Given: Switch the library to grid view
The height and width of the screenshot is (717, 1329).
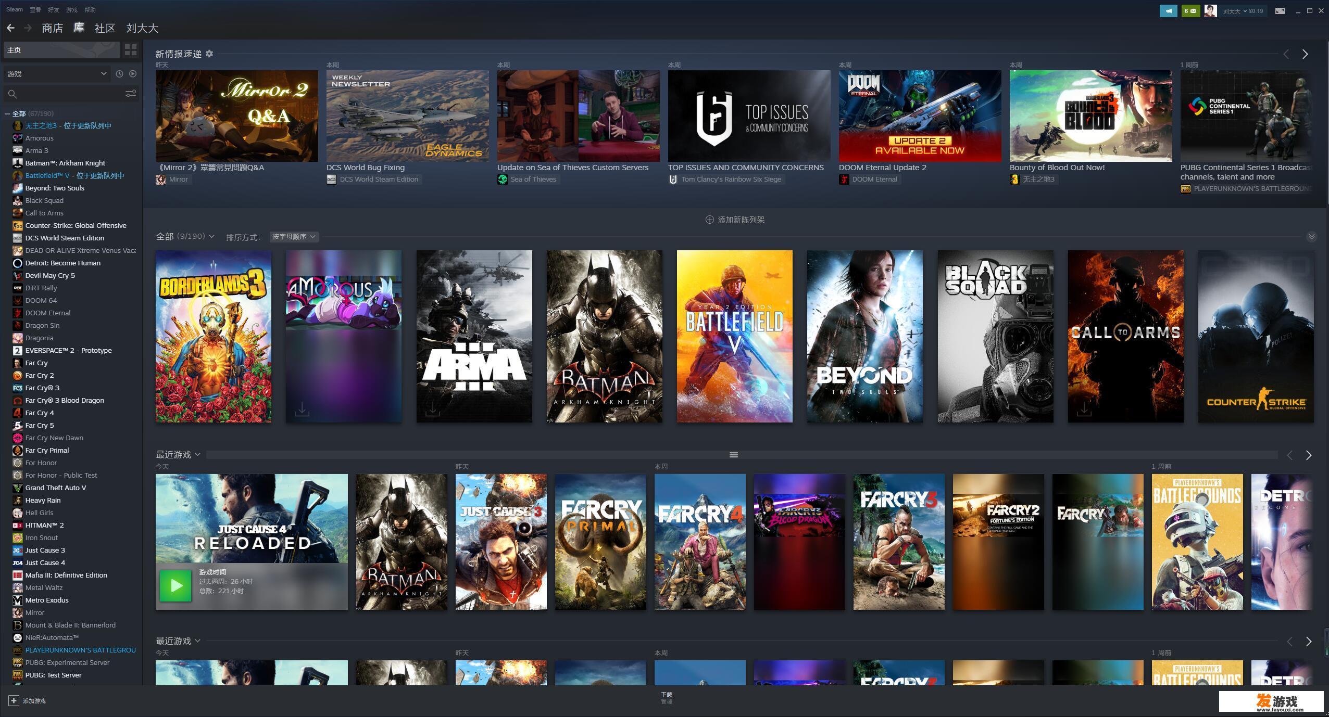Looking at the screenshot, I should tap(131, 50).
